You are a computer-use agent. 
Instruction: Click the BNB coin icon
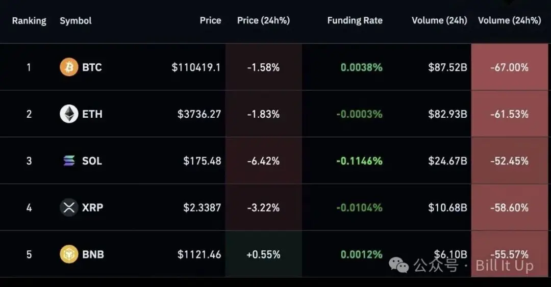click(69, 254)
